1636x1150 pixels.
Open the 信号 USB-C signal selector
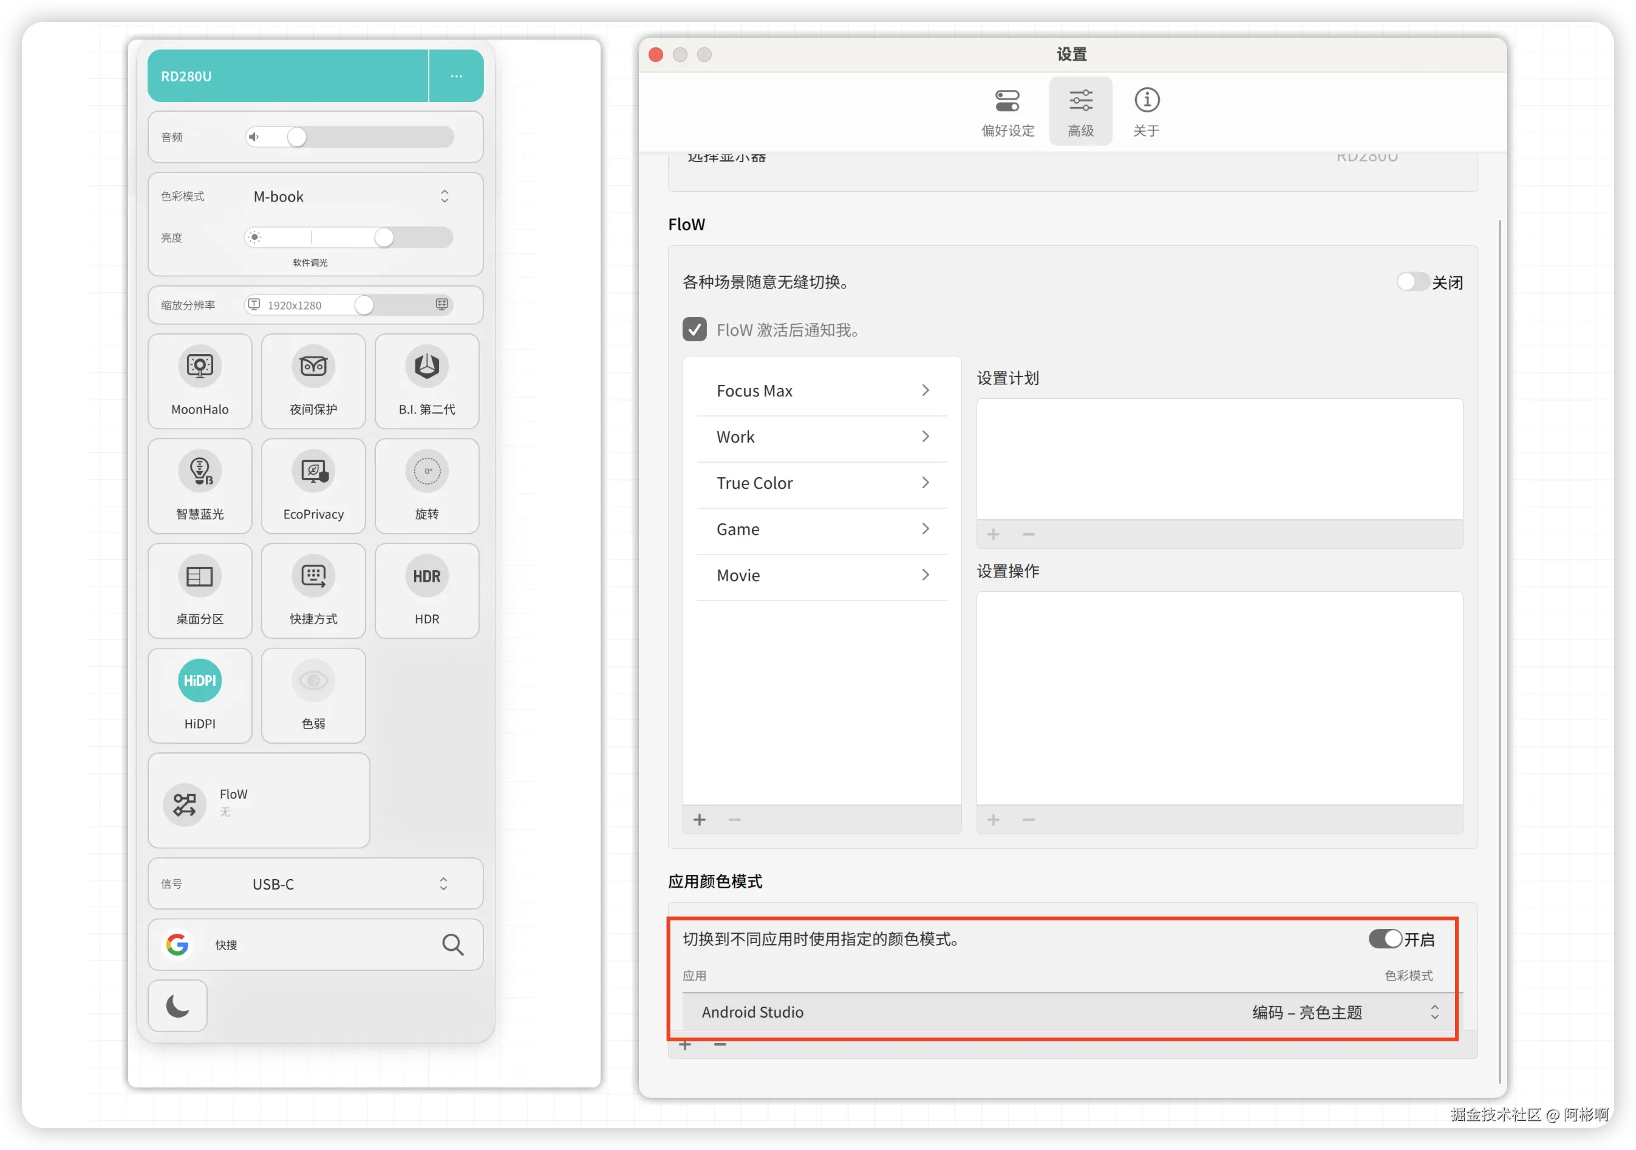click(x=444, y=883)
